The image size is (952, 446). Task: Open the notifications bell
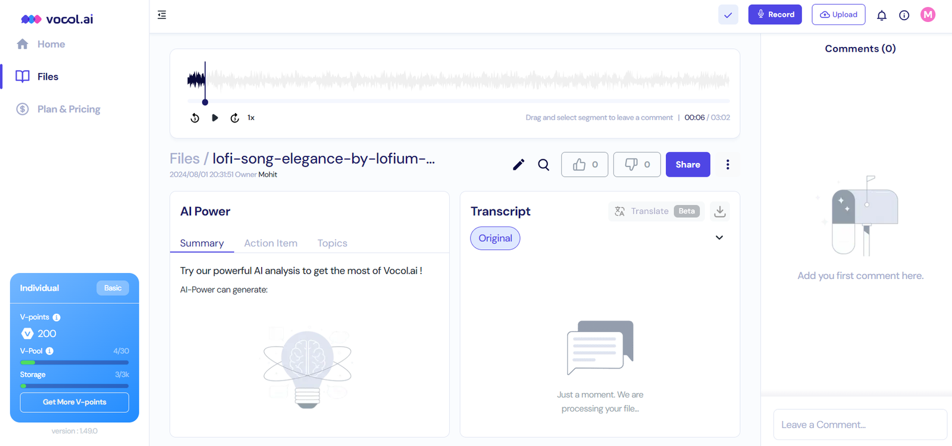[x=882, y=15]
